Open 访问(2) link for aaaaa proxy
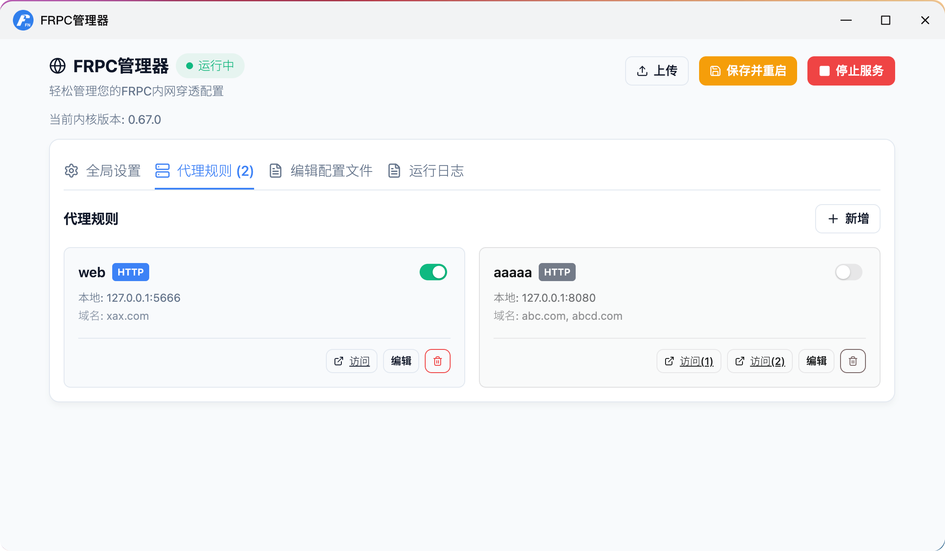This screenshot has width=945, height=551. (760, 361)
